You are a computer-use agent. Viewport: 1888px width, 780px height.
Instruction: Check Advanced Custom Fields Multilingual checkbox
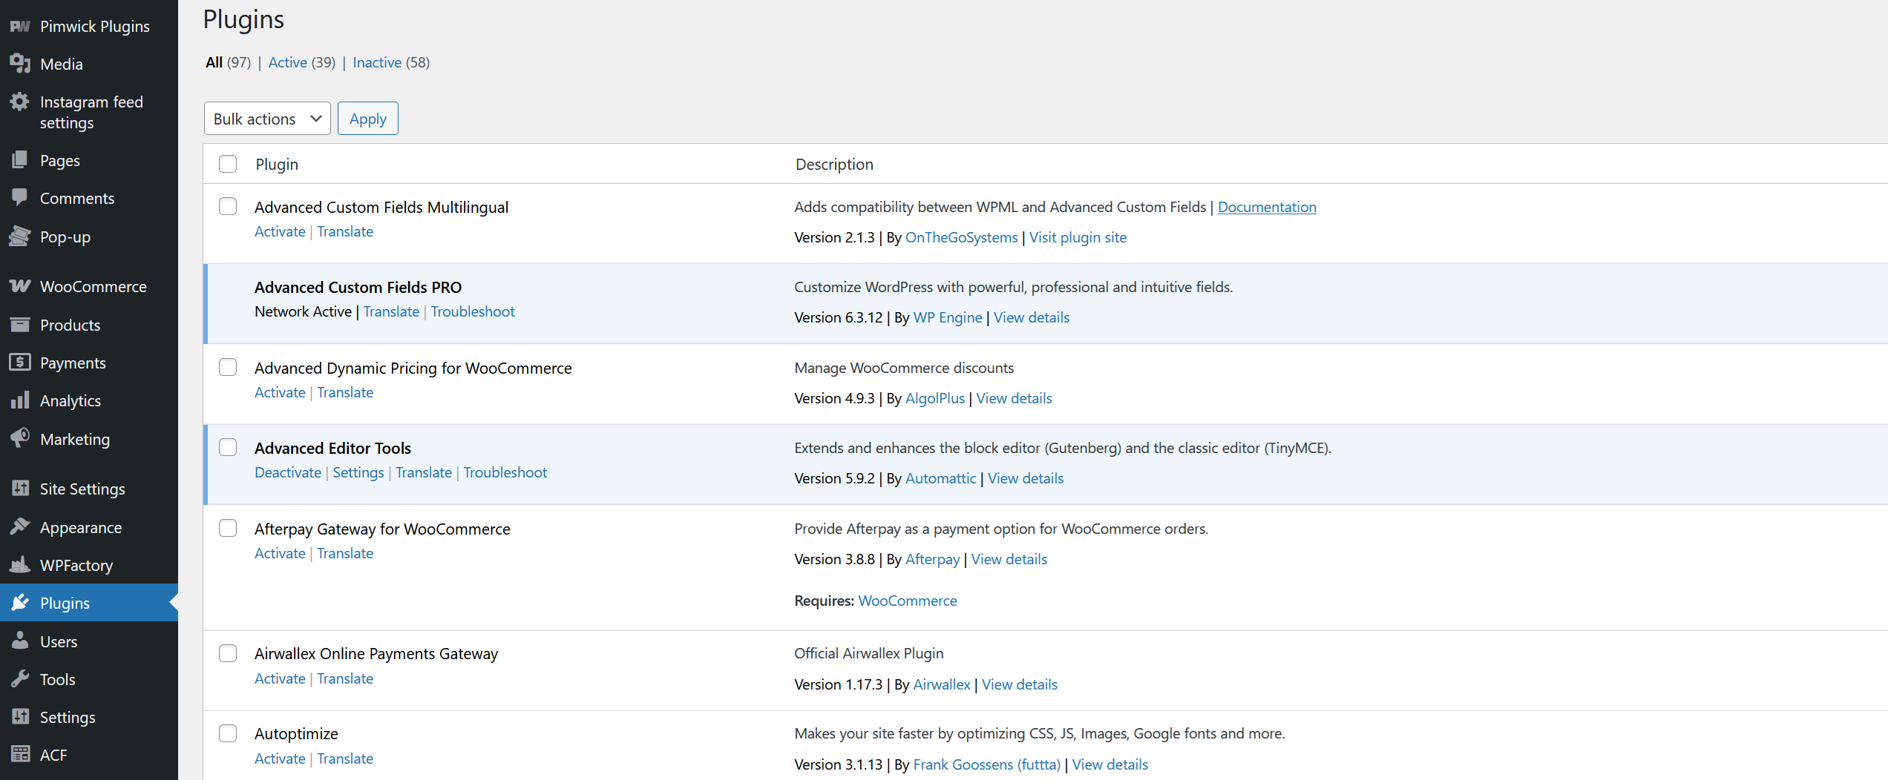click(x=228, y=206)
